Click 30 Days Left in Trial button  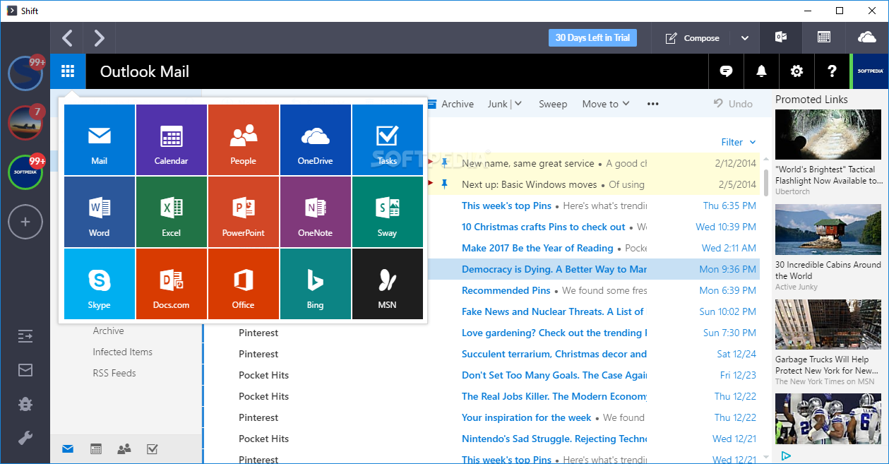[x=592, y=37]
